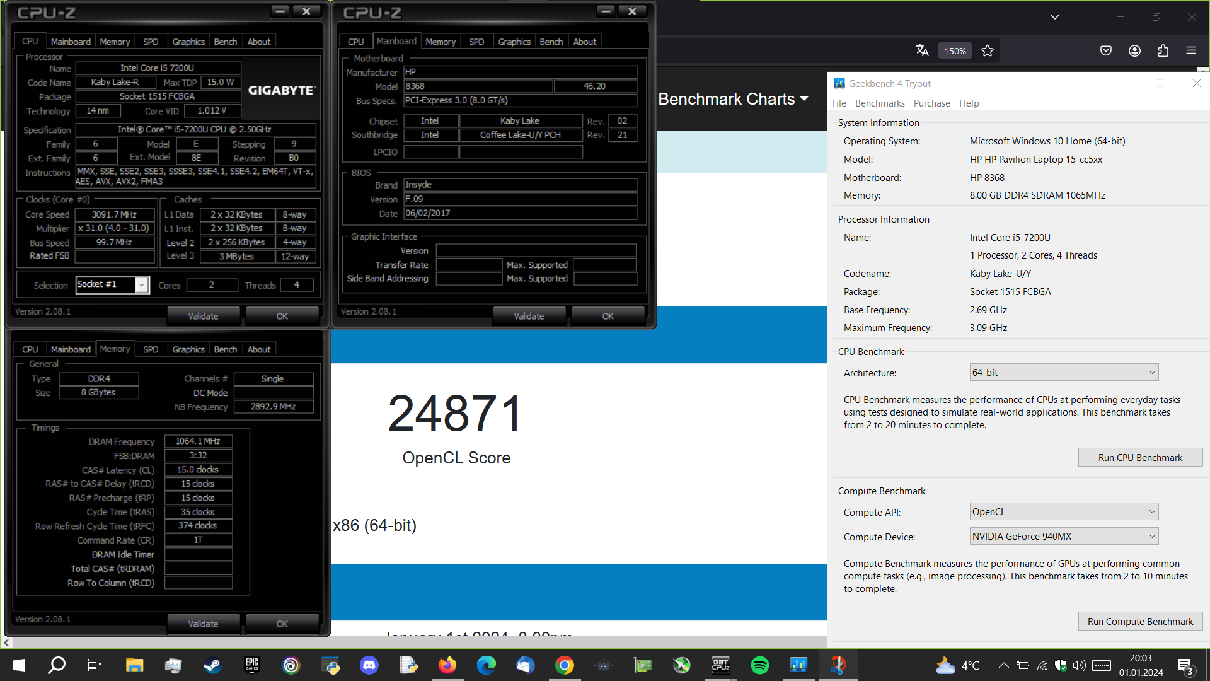Open the browser account icon

click(x=1135, y=50)
